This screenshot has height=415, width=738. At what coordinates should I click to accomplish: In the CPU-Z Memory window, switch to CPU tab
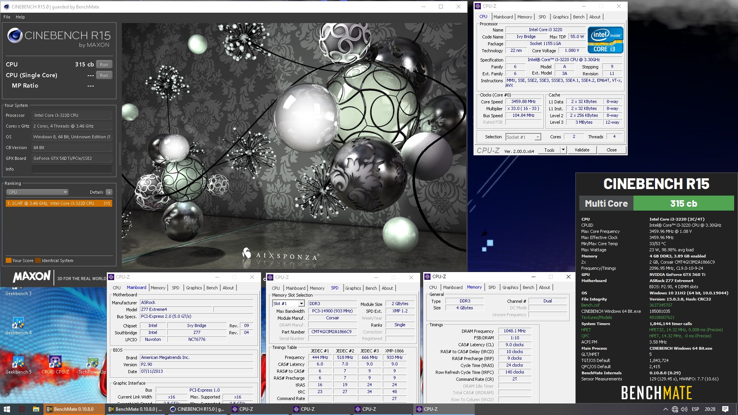coord(433,287)
